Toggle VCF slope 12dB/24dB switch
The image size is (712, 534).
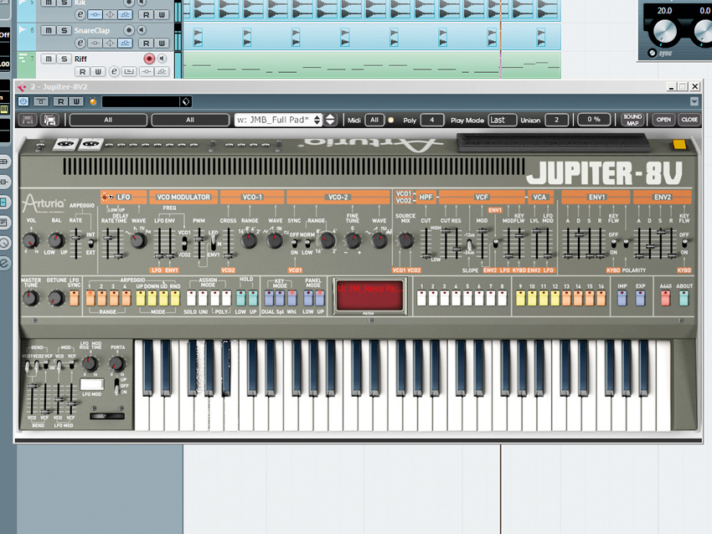[x=469, y=245]
